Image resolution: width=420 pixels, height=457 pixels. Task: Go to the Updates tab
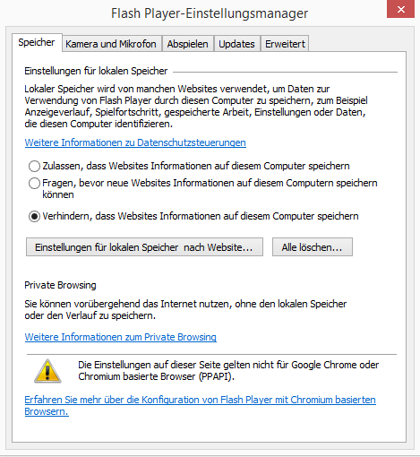[236, 44]
